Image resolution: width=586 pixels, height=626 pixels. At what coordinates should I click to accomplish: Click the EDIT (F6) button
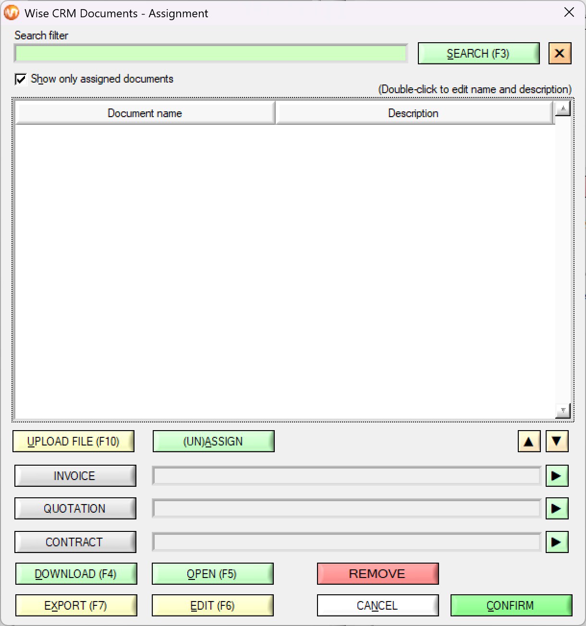(x=212, y=605)
